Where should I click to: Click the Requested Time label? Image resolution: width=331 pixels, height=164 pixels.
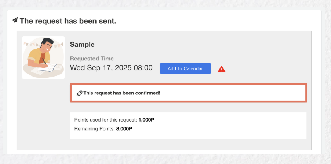tap(92, 59)
